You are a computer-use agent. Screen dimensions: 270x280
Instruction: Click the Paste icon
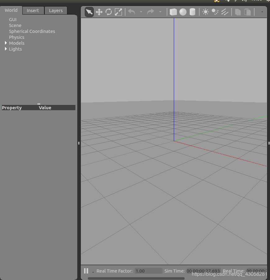point(248,12)
